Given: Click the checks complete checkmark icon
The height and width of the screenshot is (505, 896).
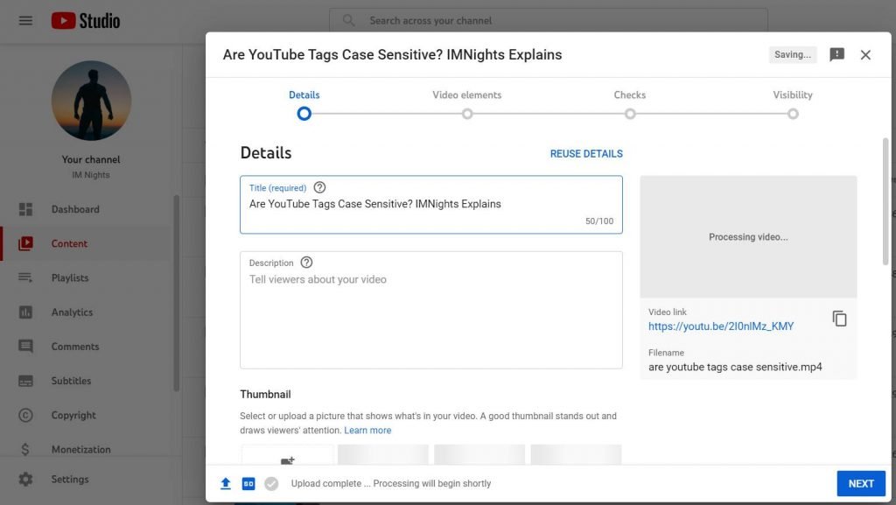Looking at the screenshot, I should 271,483.
